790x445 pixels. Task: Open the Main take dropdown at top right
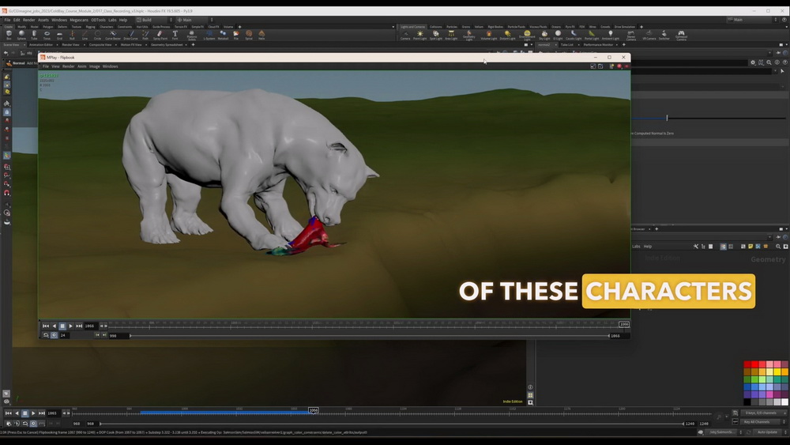753,20
